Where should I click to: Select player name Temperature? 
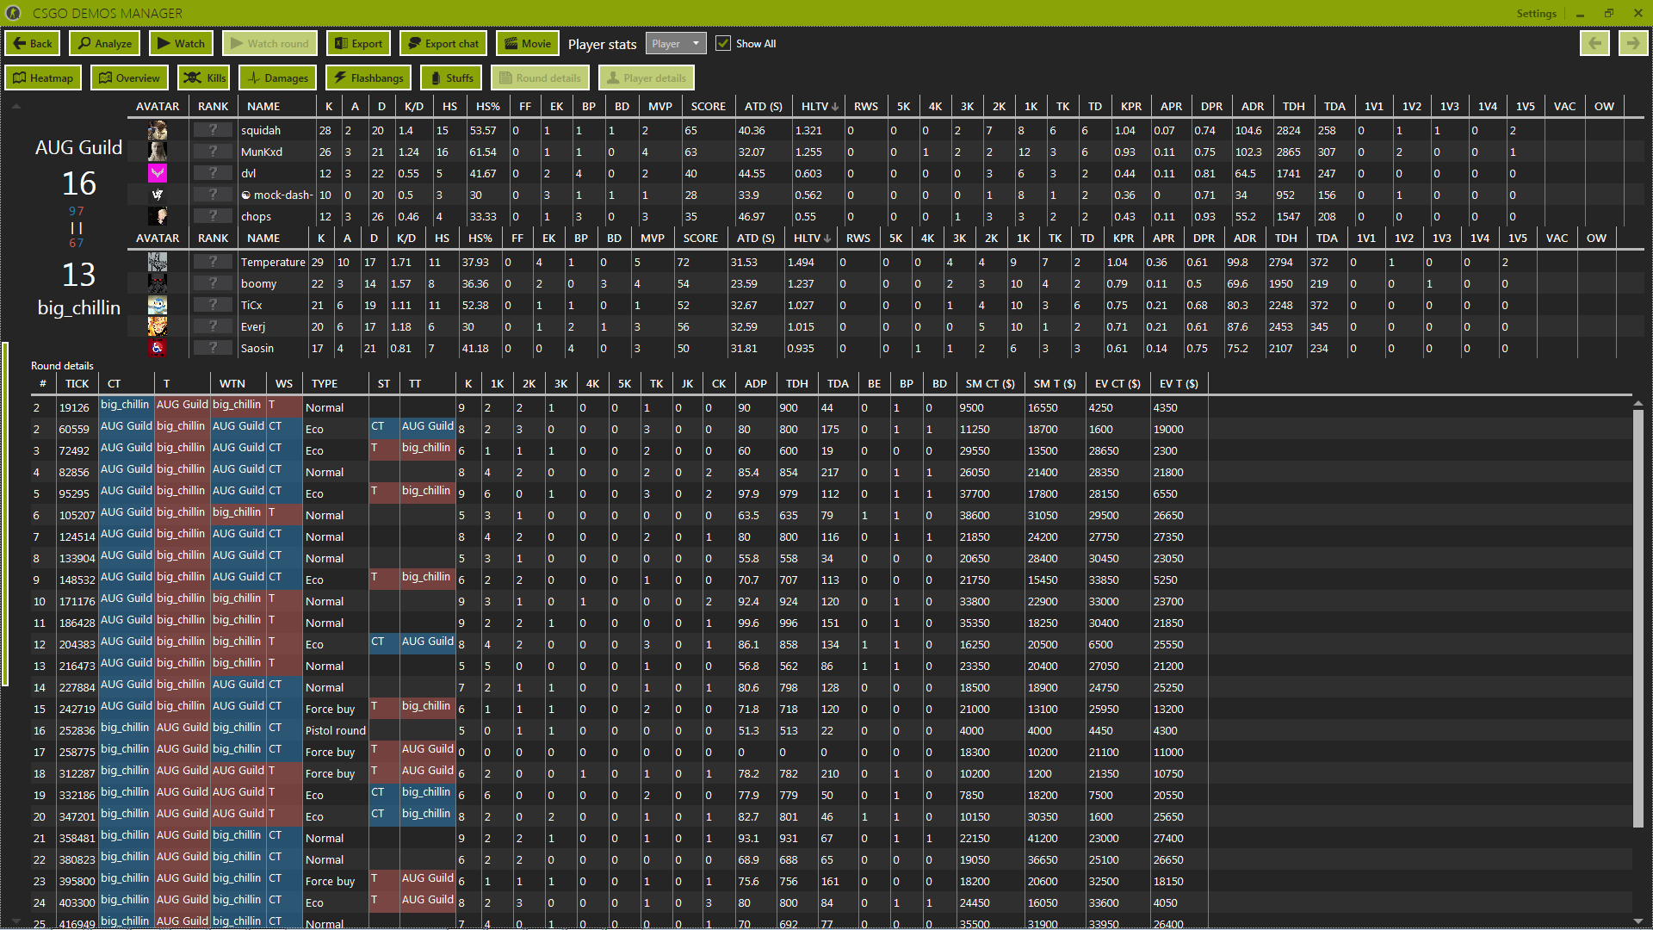273,262
